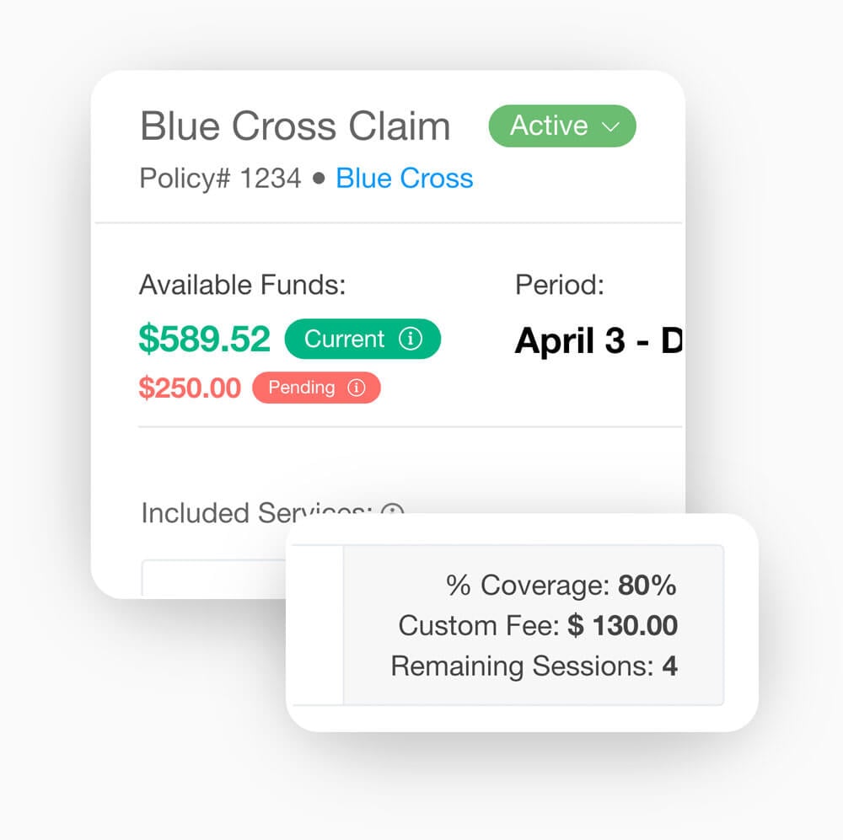Image resolution: width=843 pixels, height=840 pixels.
Task: Click the word Active in status badge
Action: (x=549, y=126)
